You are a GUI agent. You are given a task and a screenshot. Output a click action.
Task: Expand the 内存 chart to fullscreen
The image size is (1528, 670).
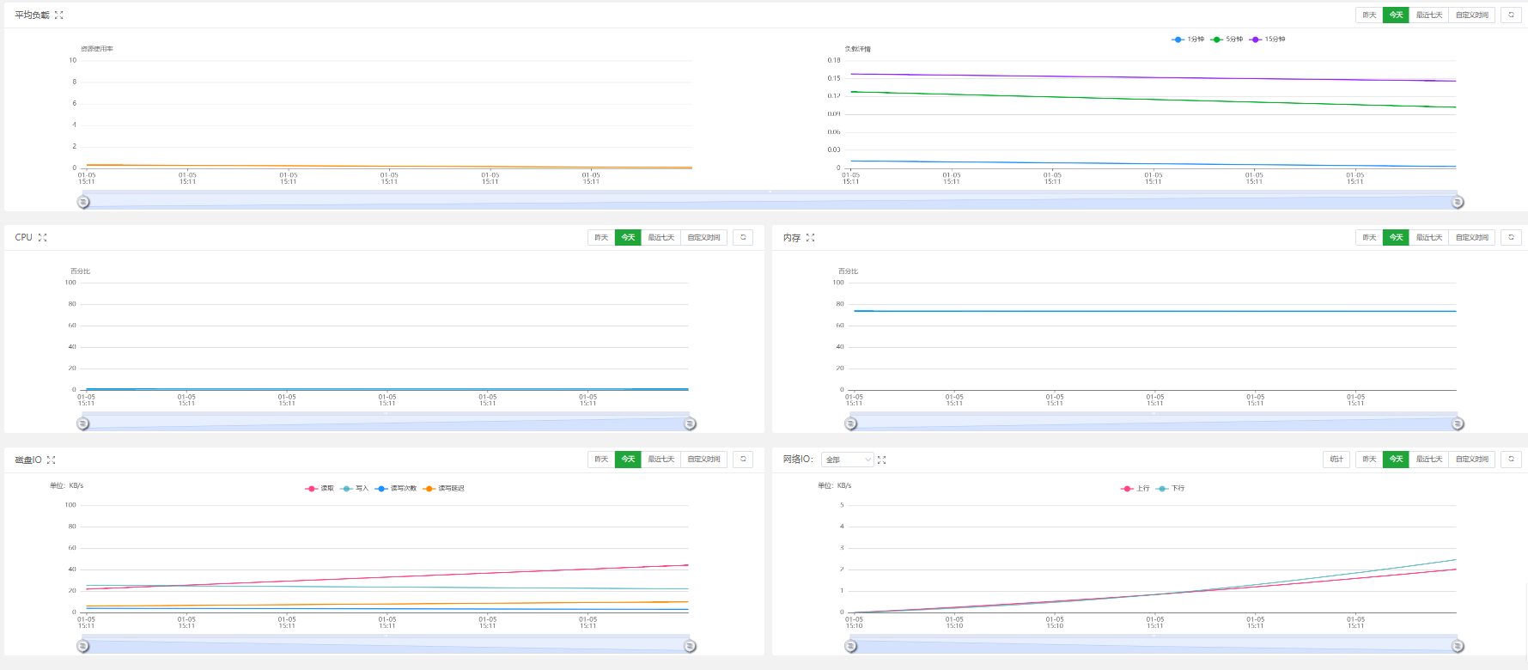point(810,238)
